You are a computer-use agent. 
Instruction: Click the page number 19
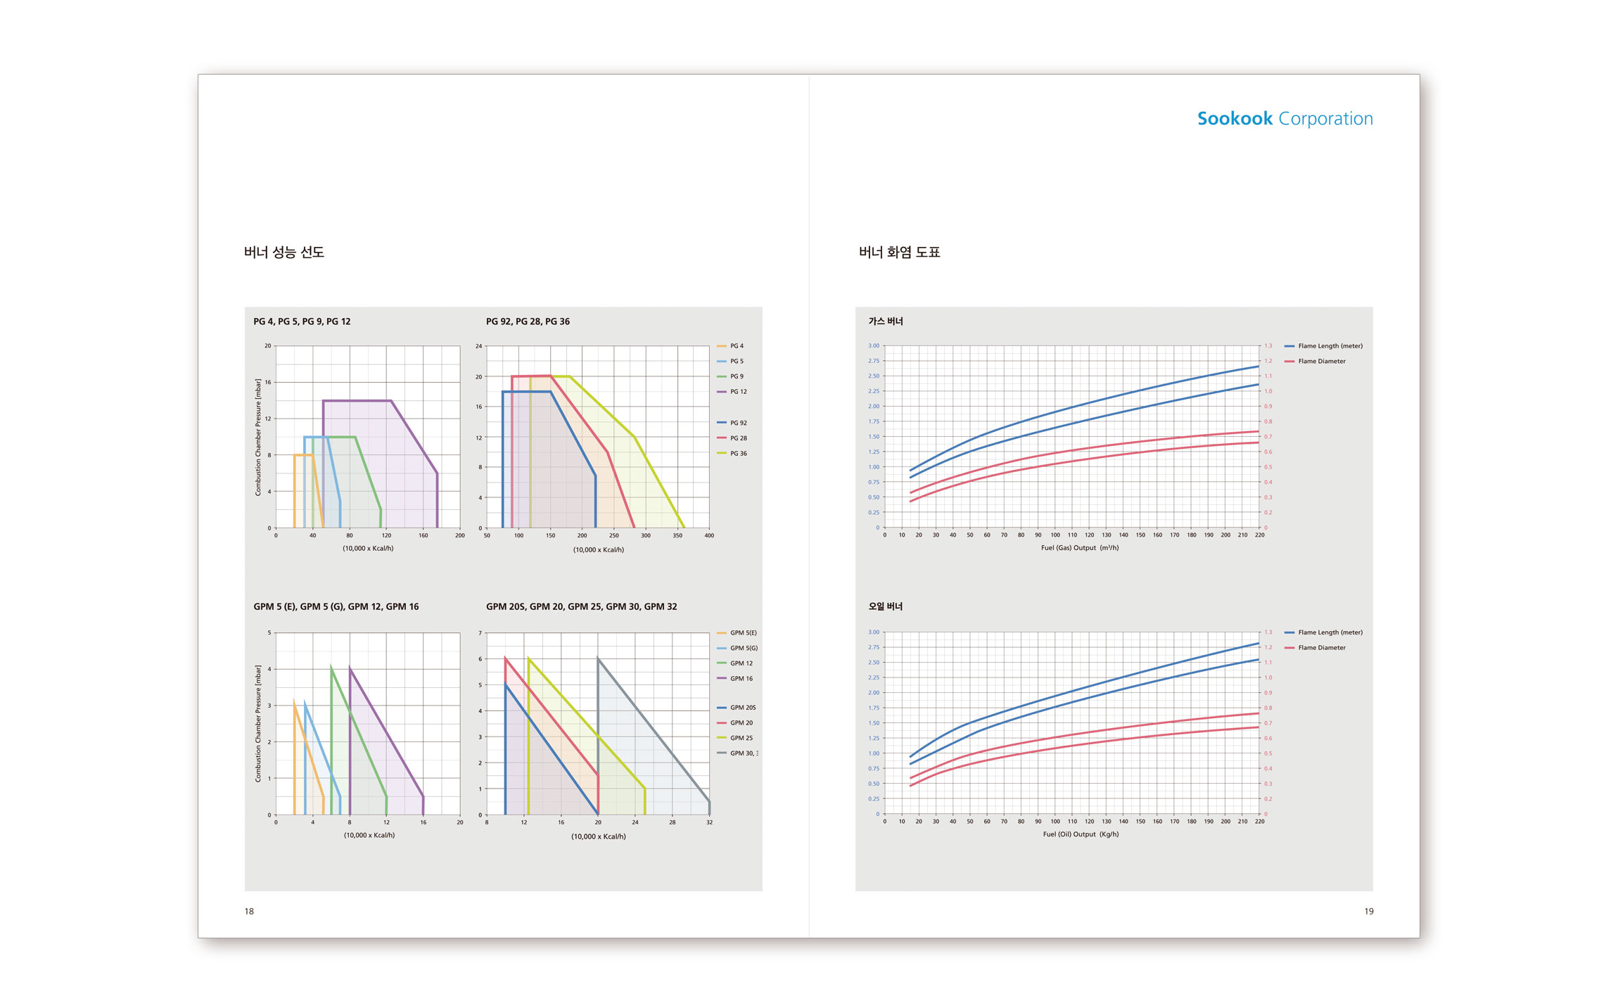pos(1368,911)
